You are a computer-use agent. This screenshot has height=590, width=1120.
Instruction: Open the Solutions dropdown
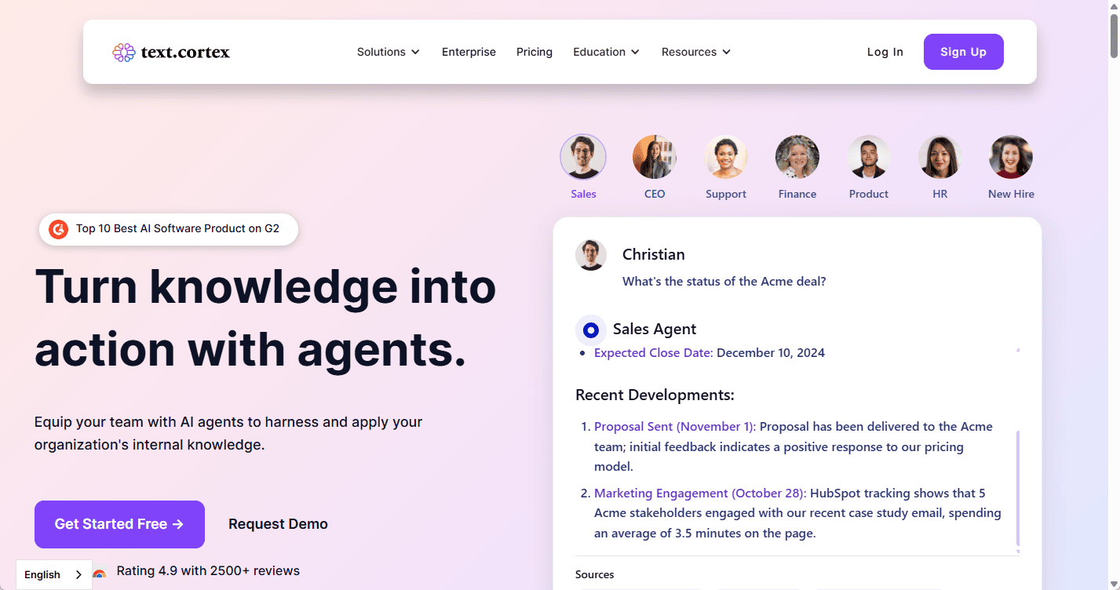(x=388, y=52)
